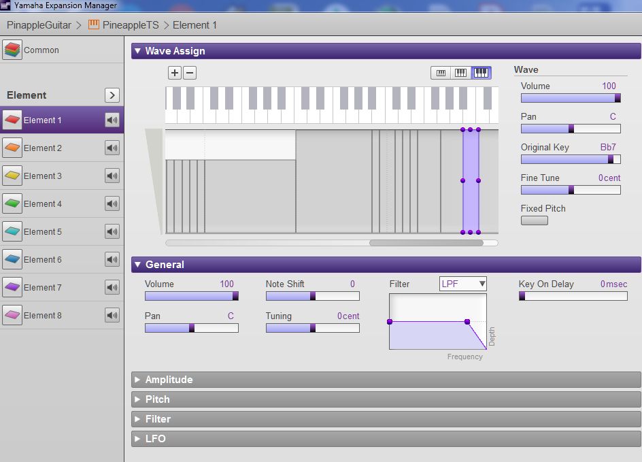
Task: Click the yellow Element 3 icon
Action: [x=12, y=176]
